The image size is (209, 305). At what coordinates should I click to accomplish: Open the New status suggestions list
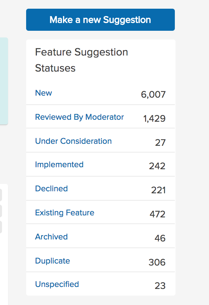click(44, 93)
